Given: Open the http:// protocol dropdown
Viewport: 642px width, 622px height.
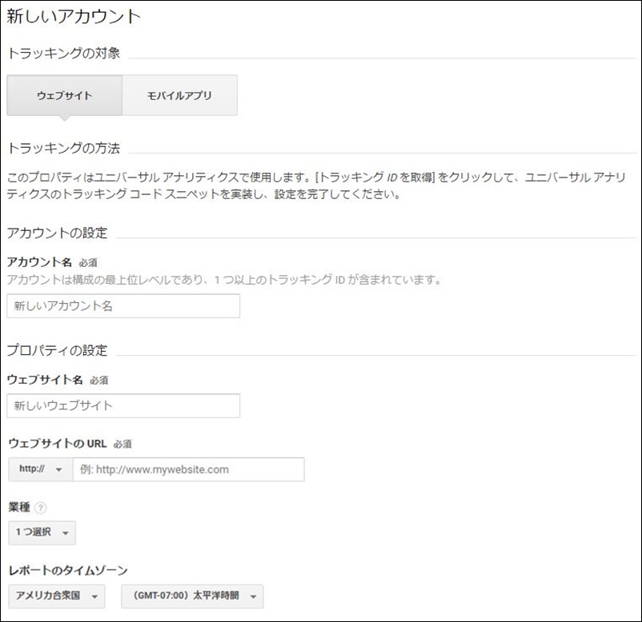Looking at the screenshot, I should (41, 469).
